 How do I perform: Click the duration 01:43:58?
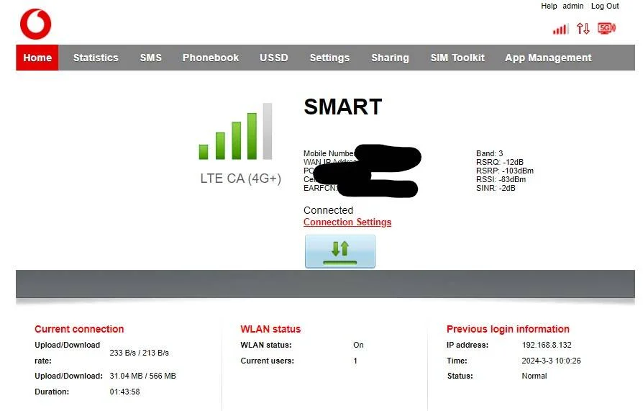pos(124,392)
